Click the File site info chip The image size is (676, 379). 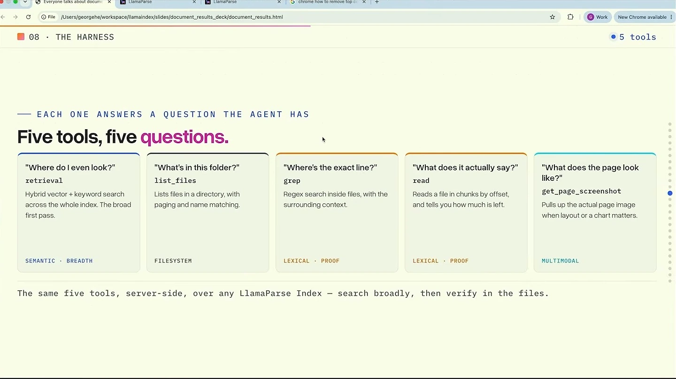point(48,17)
